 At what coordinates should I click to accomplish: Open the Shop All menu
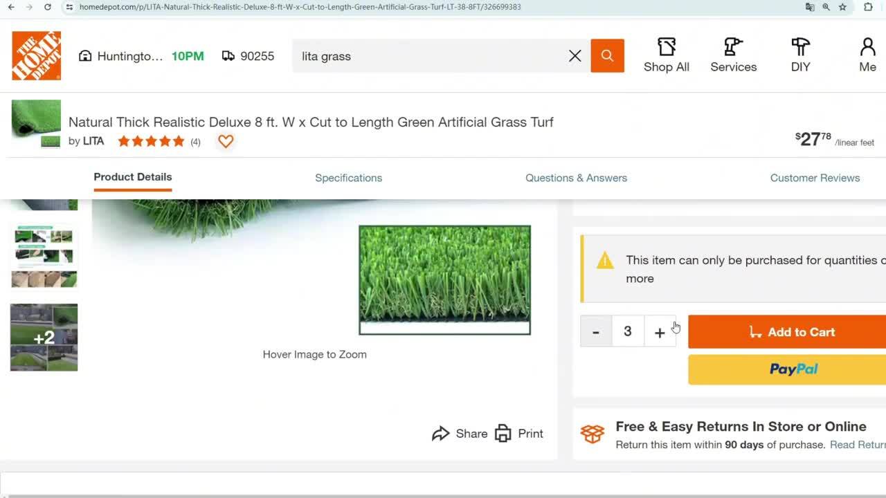tap(667, 55)
